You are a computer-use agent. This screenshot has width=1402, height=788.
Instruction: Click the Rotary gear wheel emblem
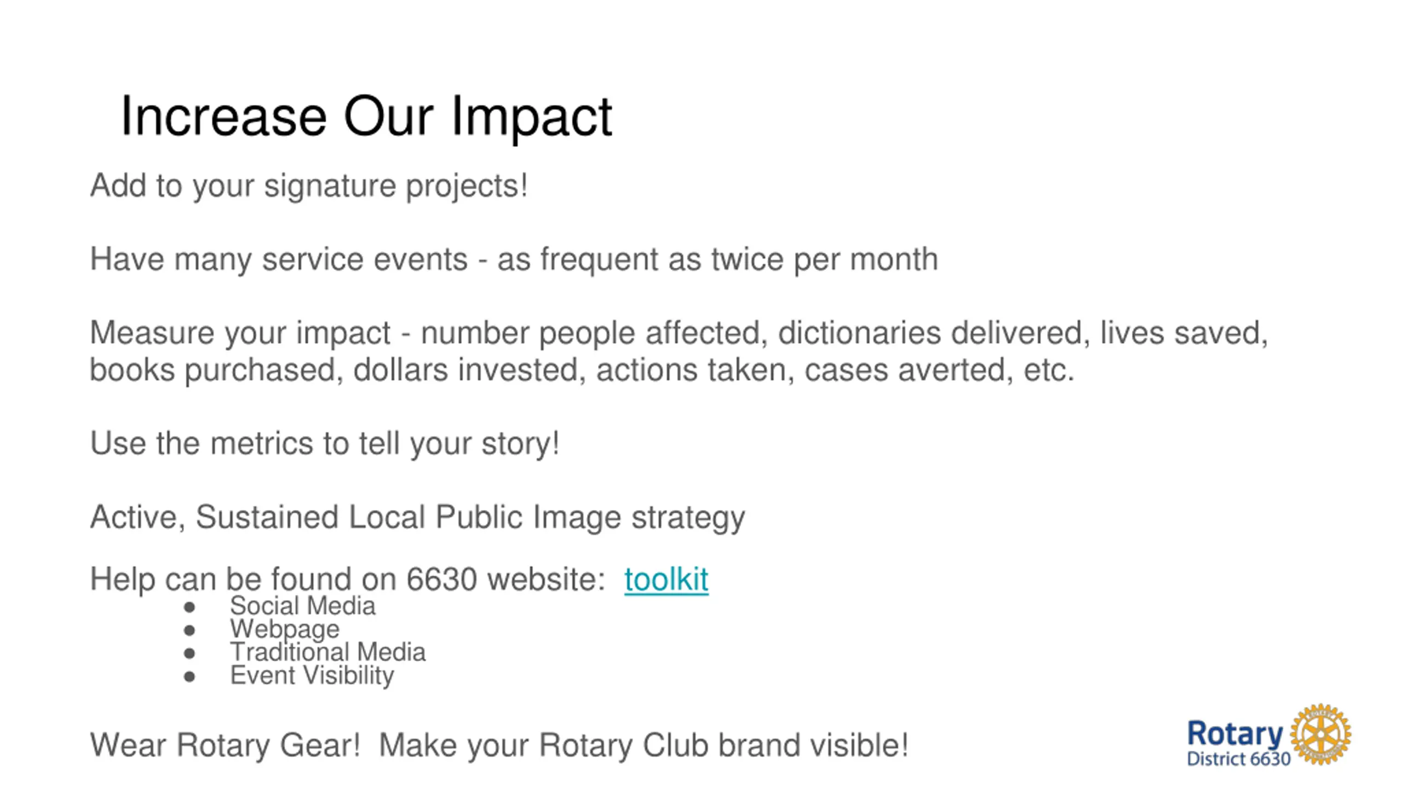(x=1320, y=734)
